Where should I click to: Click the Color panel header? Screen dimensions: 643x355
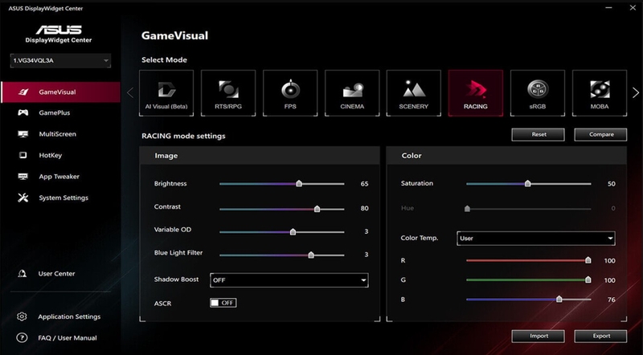coord(507,156)
